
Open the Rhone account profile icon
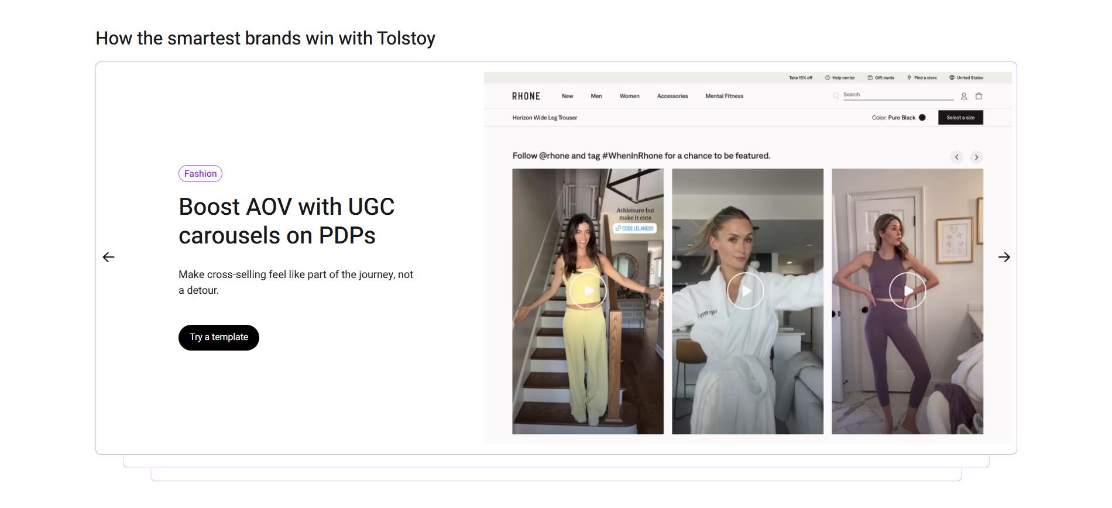tap(964, 96)
